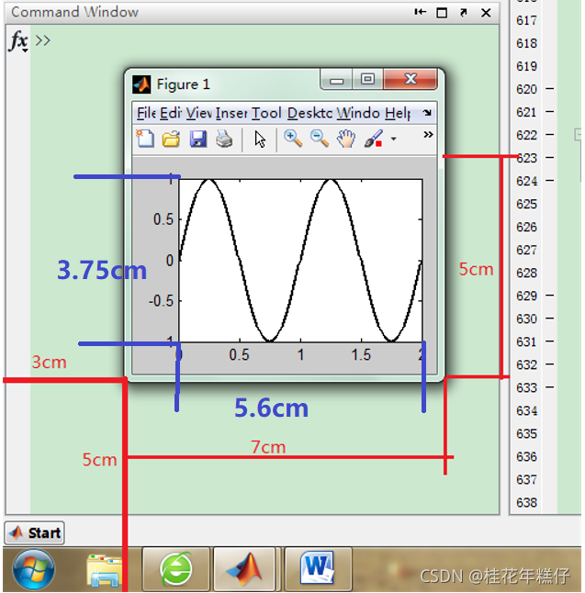
Task: Open the Desktop menu in Figure 1
Action: 309,113
